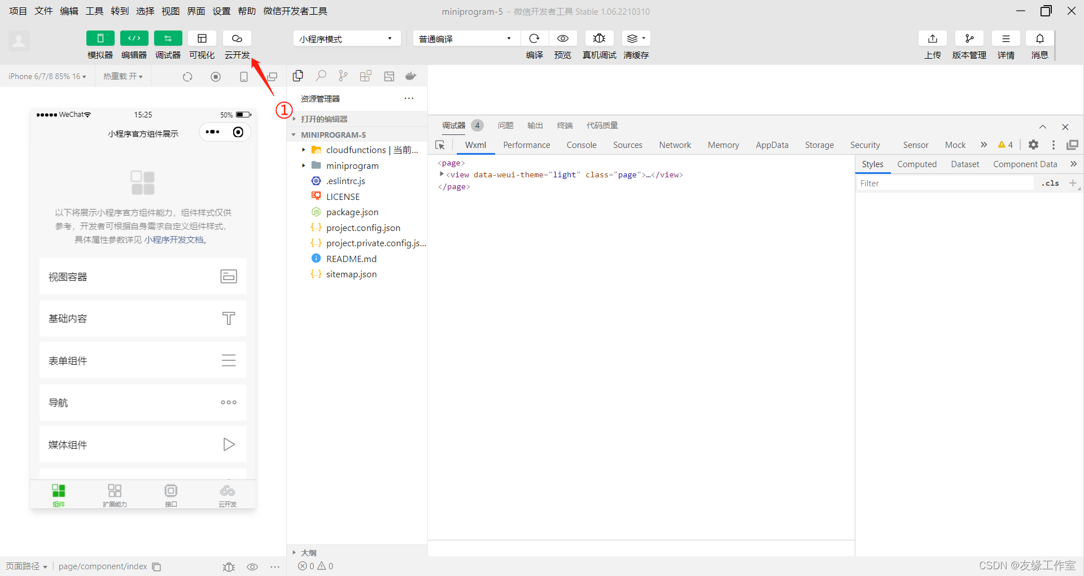Click the preview (预览) eye icon
This screenshot has width=1084, height=576.
pos(563,38)
